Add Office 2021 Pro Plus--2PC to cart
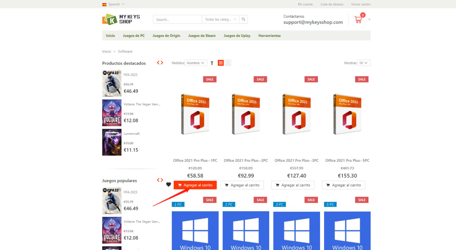456x250 pixels. coord(242,185)
